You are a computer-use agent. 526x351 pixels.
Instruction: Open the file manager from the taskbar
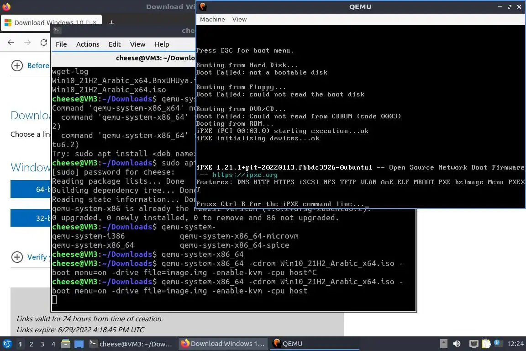tap(66, 344)
